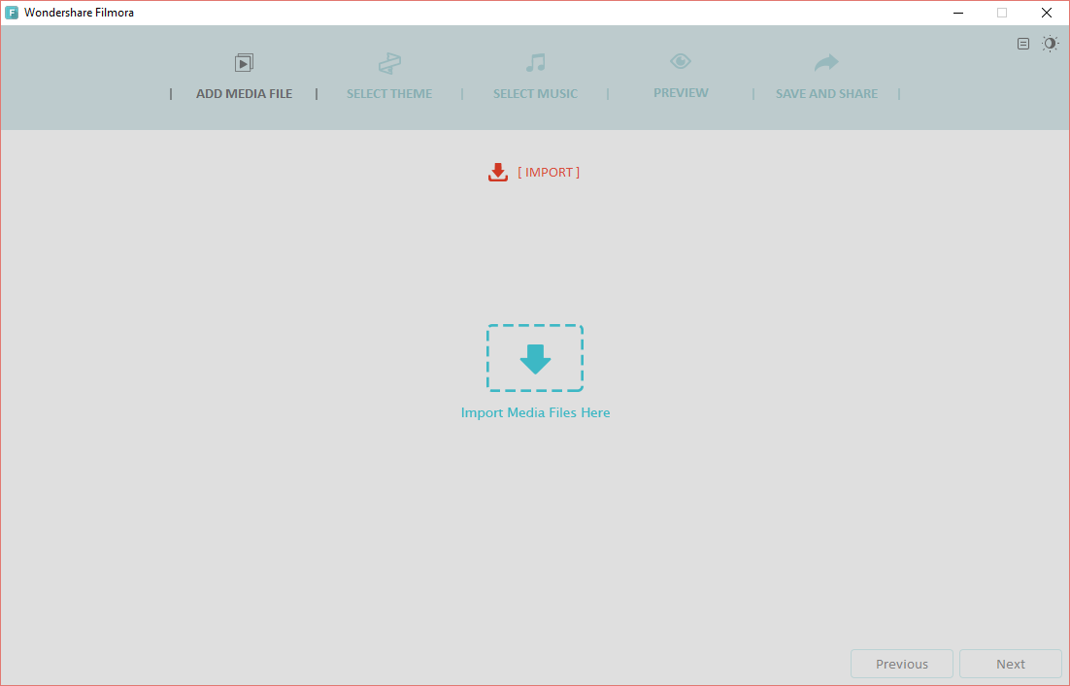Click the [ IMPORT ] text link
The image size is (1070, 686).
pos(549,172)
